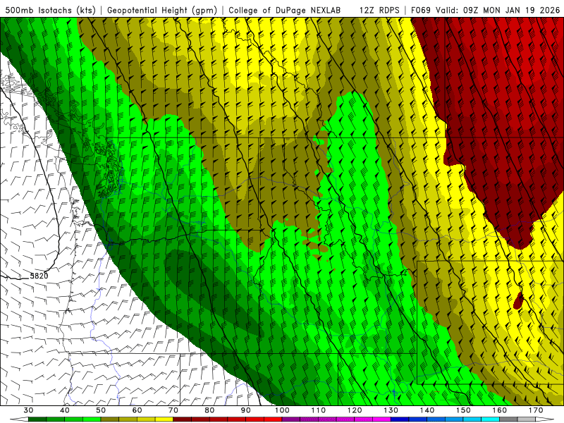Click the '80' legend scale value
The height and width of the screenshot is (423, 564).
209,410
